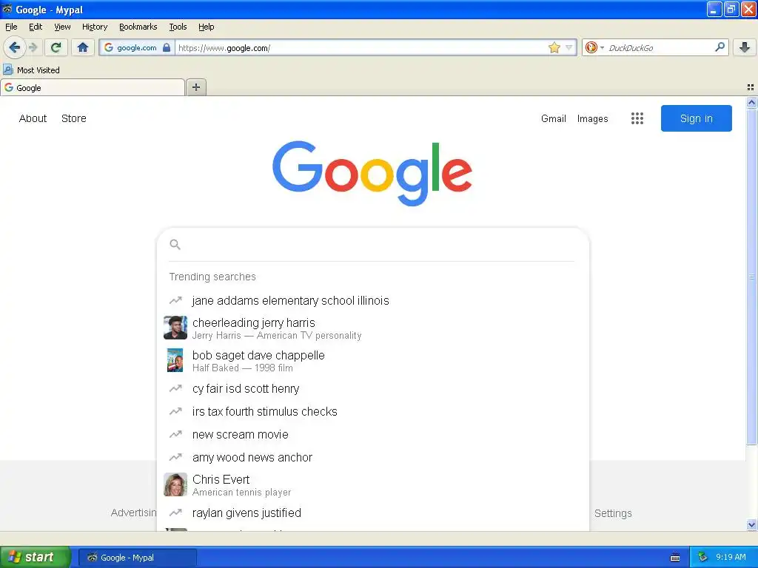Open the Gmail link
The height and width of the screenshot is (568, 758).
click(x=554, y=118)
